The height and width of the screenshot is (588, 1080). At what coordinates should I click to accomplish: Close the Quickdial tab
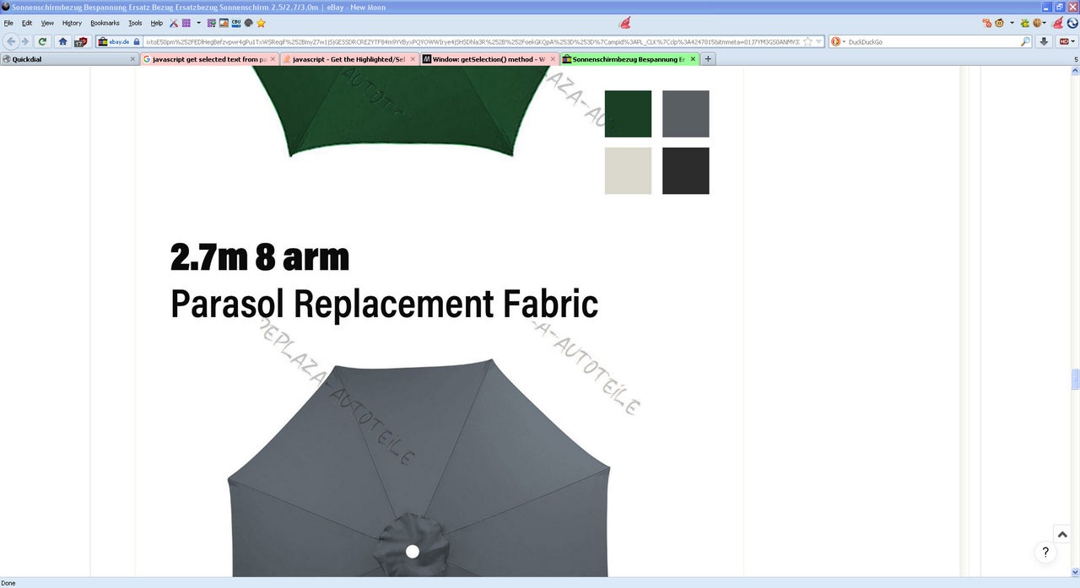[132, 59]
